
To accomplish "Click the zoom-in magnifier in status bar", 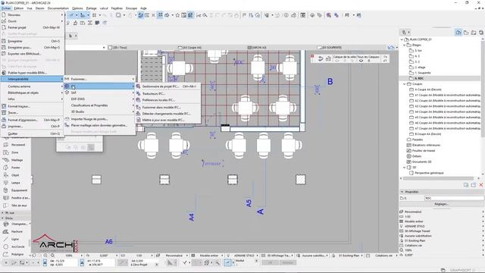I will pos(45,256).
